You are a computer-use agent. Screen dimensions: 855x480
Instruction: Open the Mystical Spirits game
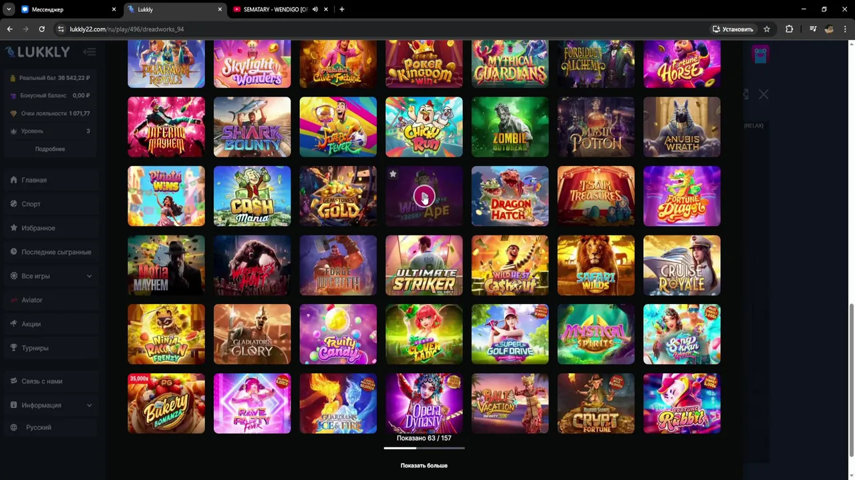point(596,335)
